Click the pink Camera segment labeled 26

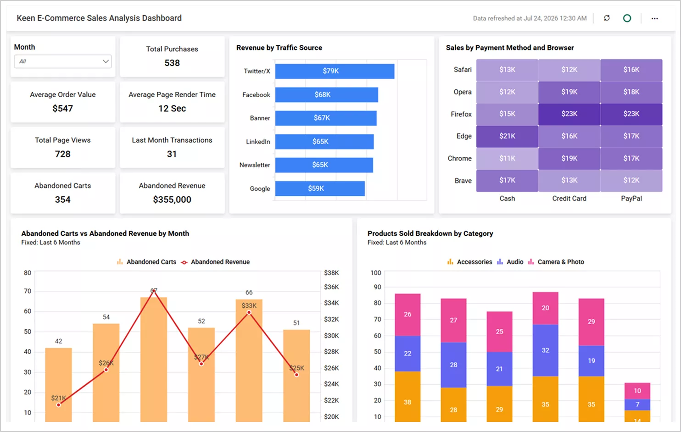(x=407, y=315)
